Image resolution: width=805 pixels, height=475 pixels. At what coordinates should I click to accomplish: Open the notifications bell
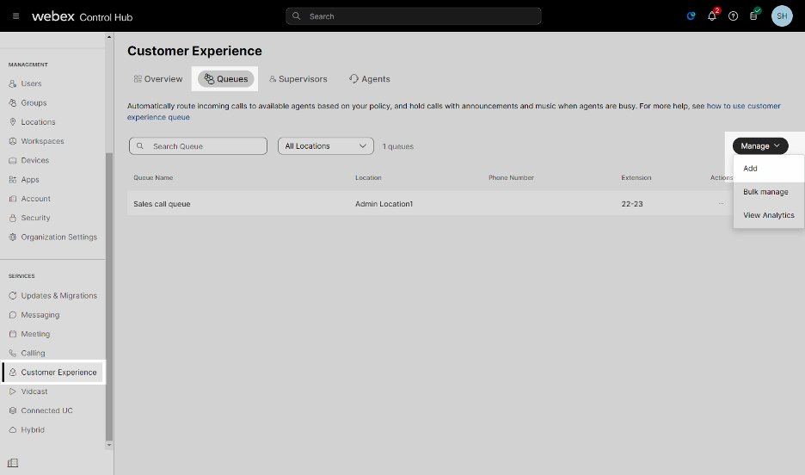(712, 15)
